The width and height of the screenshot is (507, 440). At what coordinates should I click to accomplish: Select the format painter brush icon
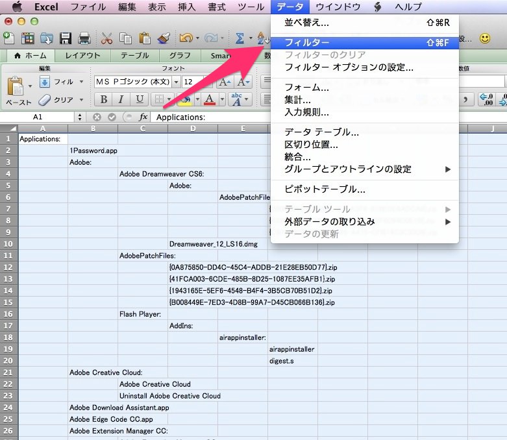click(x=164, y=38)
